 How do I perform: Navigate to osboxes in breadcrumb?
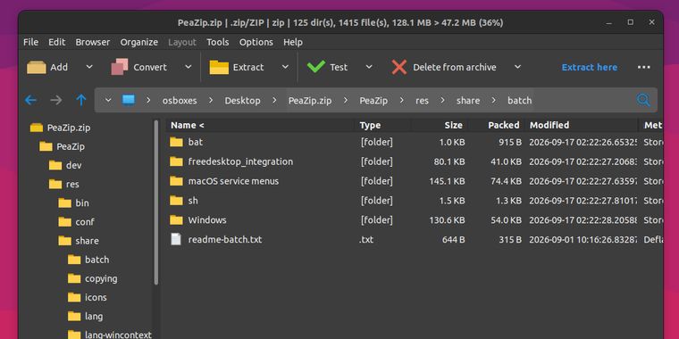(x=180, y=100)
